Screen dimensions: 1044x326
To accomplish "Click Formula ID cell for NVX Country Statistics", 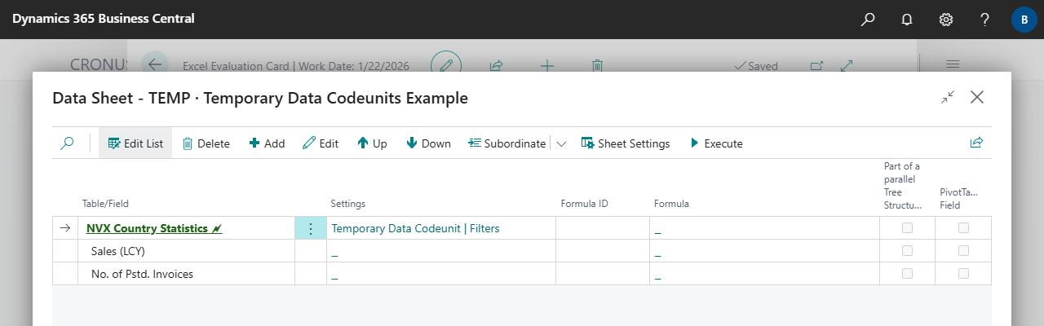I will click(603, 228).
